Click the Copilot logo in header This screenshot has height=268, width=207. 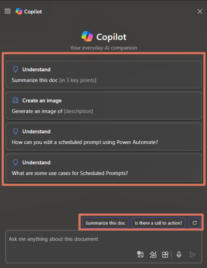(x=19, y=12)
